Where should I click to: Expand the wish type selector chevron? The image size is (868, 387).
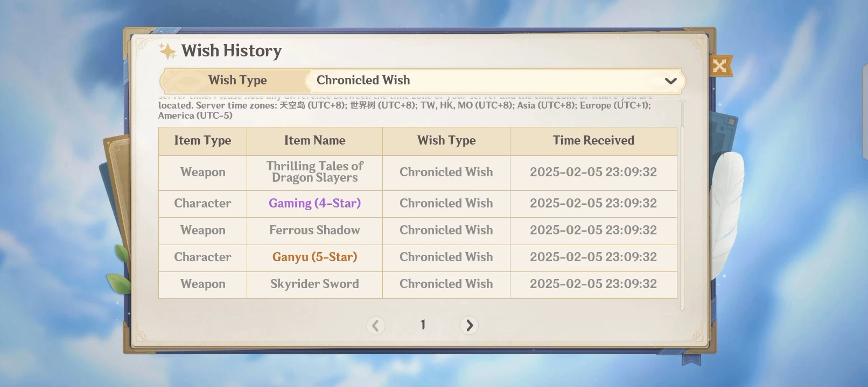[670, 81]
